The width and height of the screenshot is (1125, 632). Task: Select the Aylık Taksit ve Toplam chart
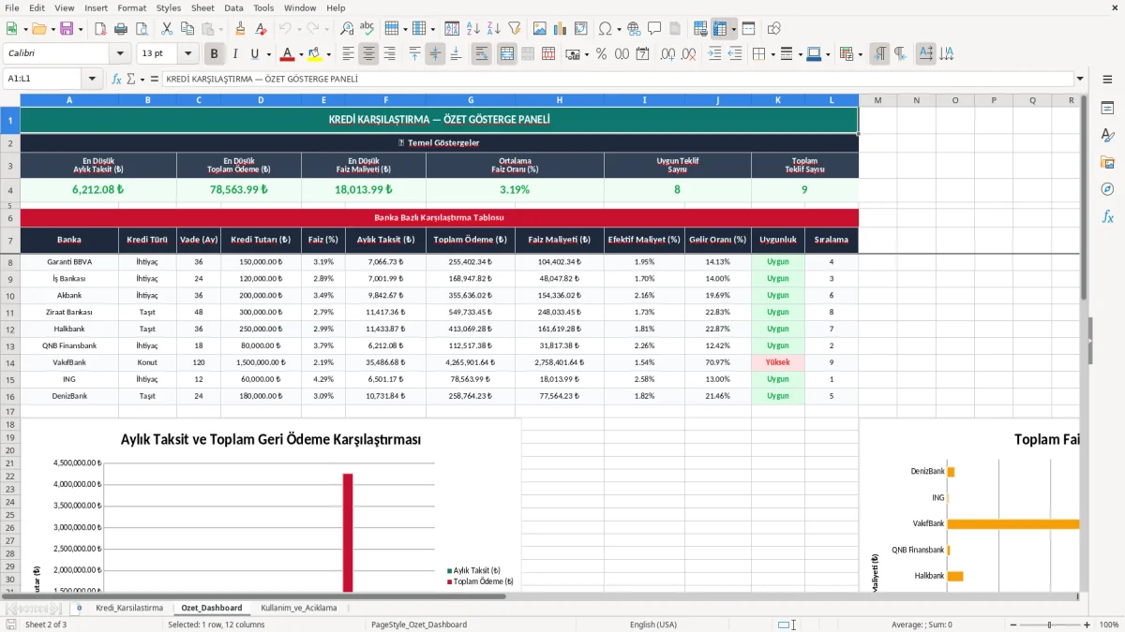tap(271, 506)
